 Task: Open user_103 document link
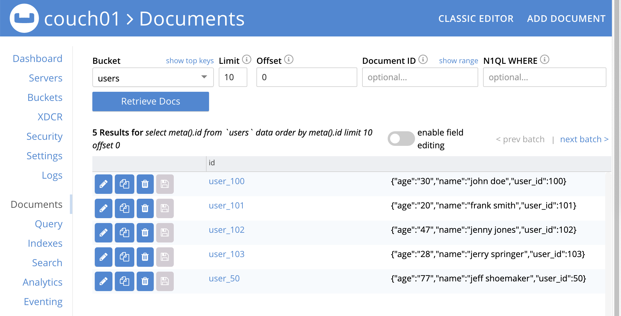pos(227,254)
